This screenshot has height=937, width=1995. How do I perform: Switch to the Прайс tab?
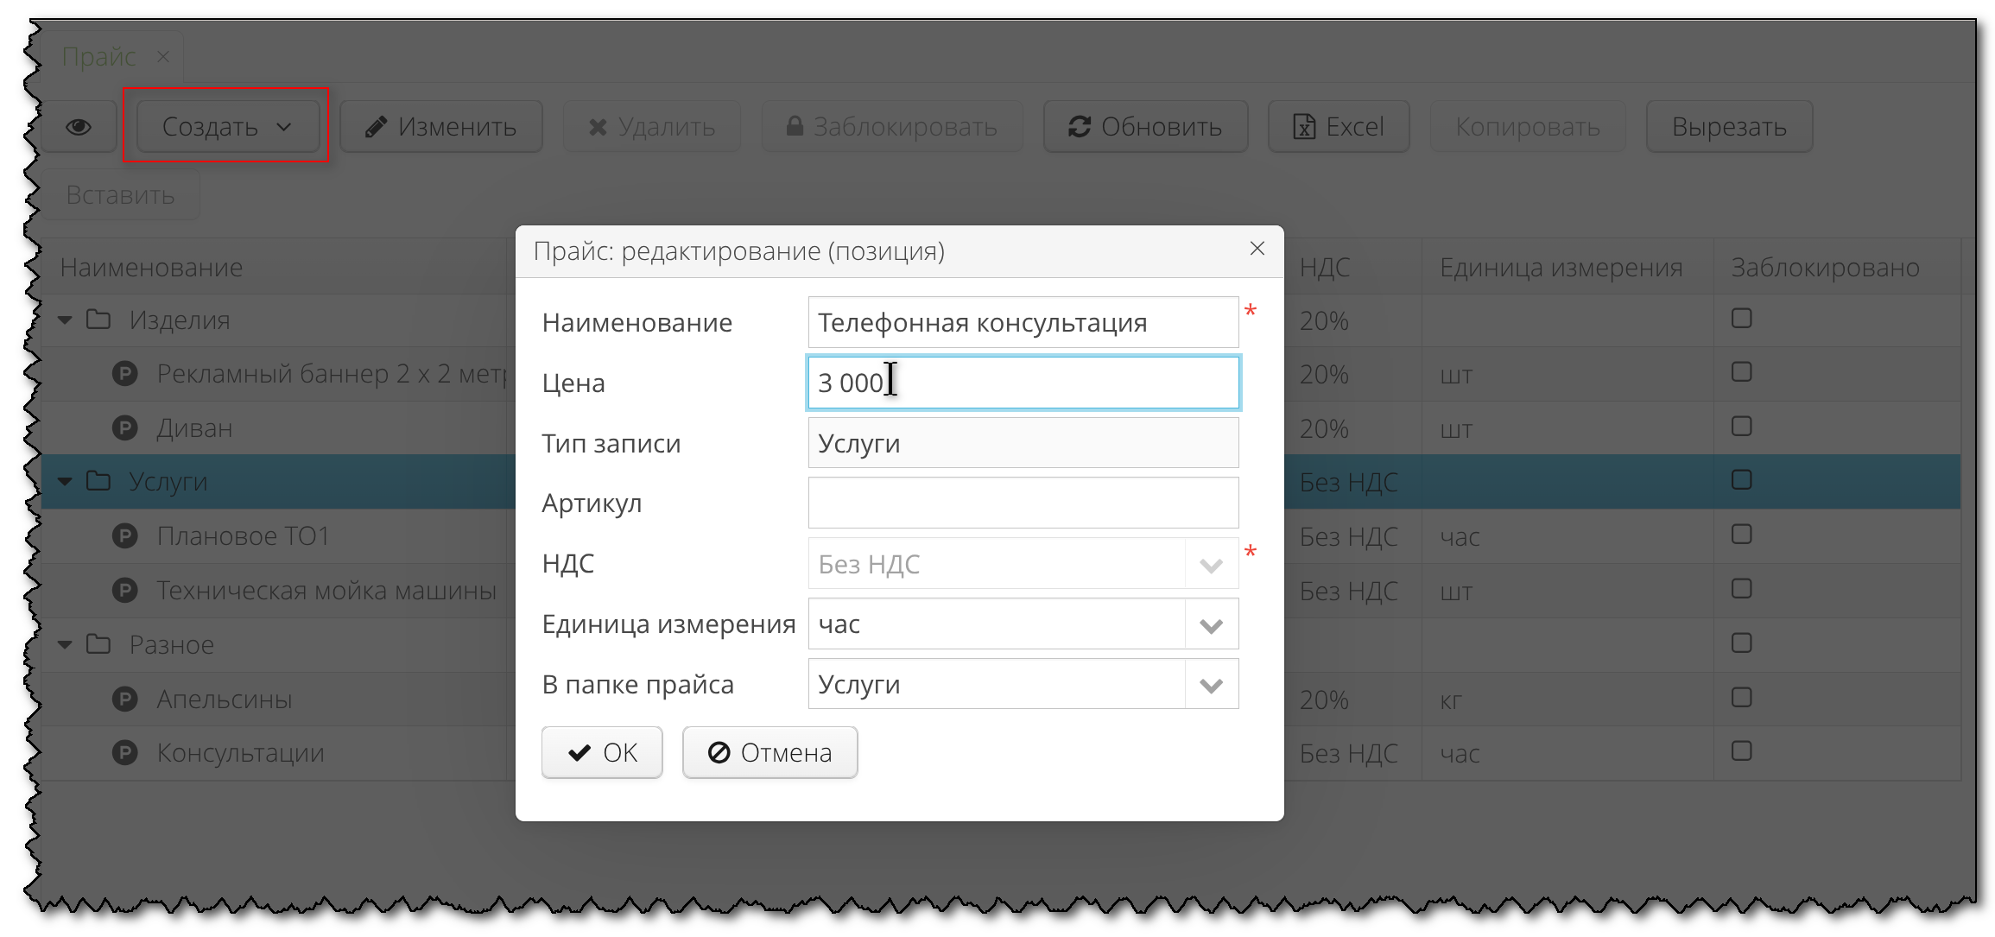(100, 54)
